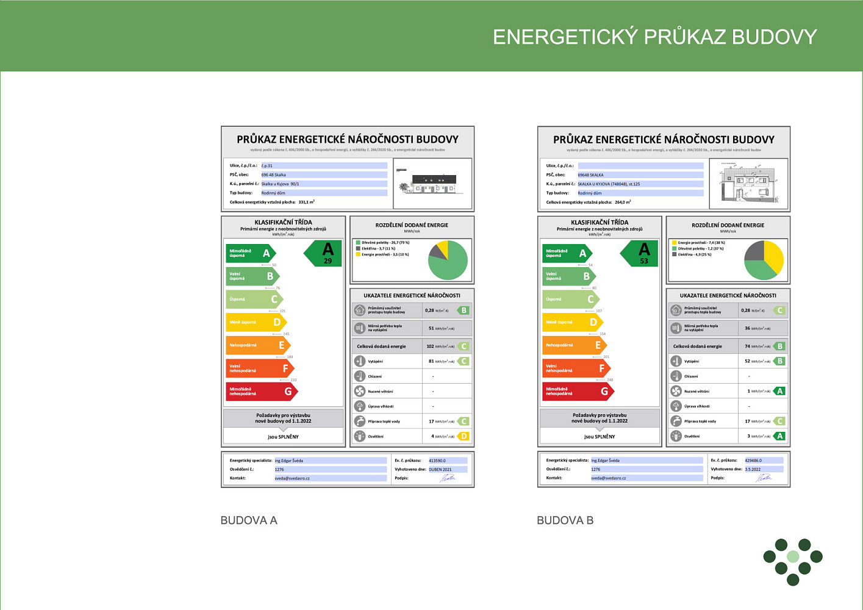Viewport: 863px width, 610px height.
Task: Select the Osvětlení bulb icon in Budova A
Action: pyautogui.click(x=360, y=436)
